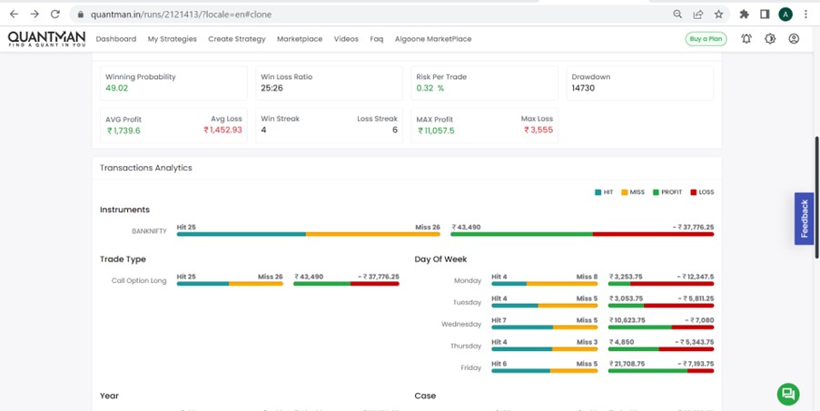Click the notification bell icon
The width and height of the screenshot is (820, 411).
click(x=746, y=39)
